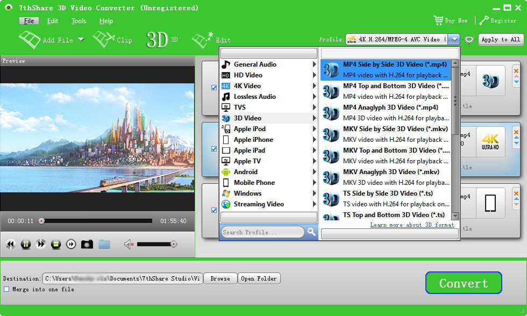Viewport: 527px width, 316px height.
Task: Expand Apple iPhone category
Action: click(x=269, y=139)
